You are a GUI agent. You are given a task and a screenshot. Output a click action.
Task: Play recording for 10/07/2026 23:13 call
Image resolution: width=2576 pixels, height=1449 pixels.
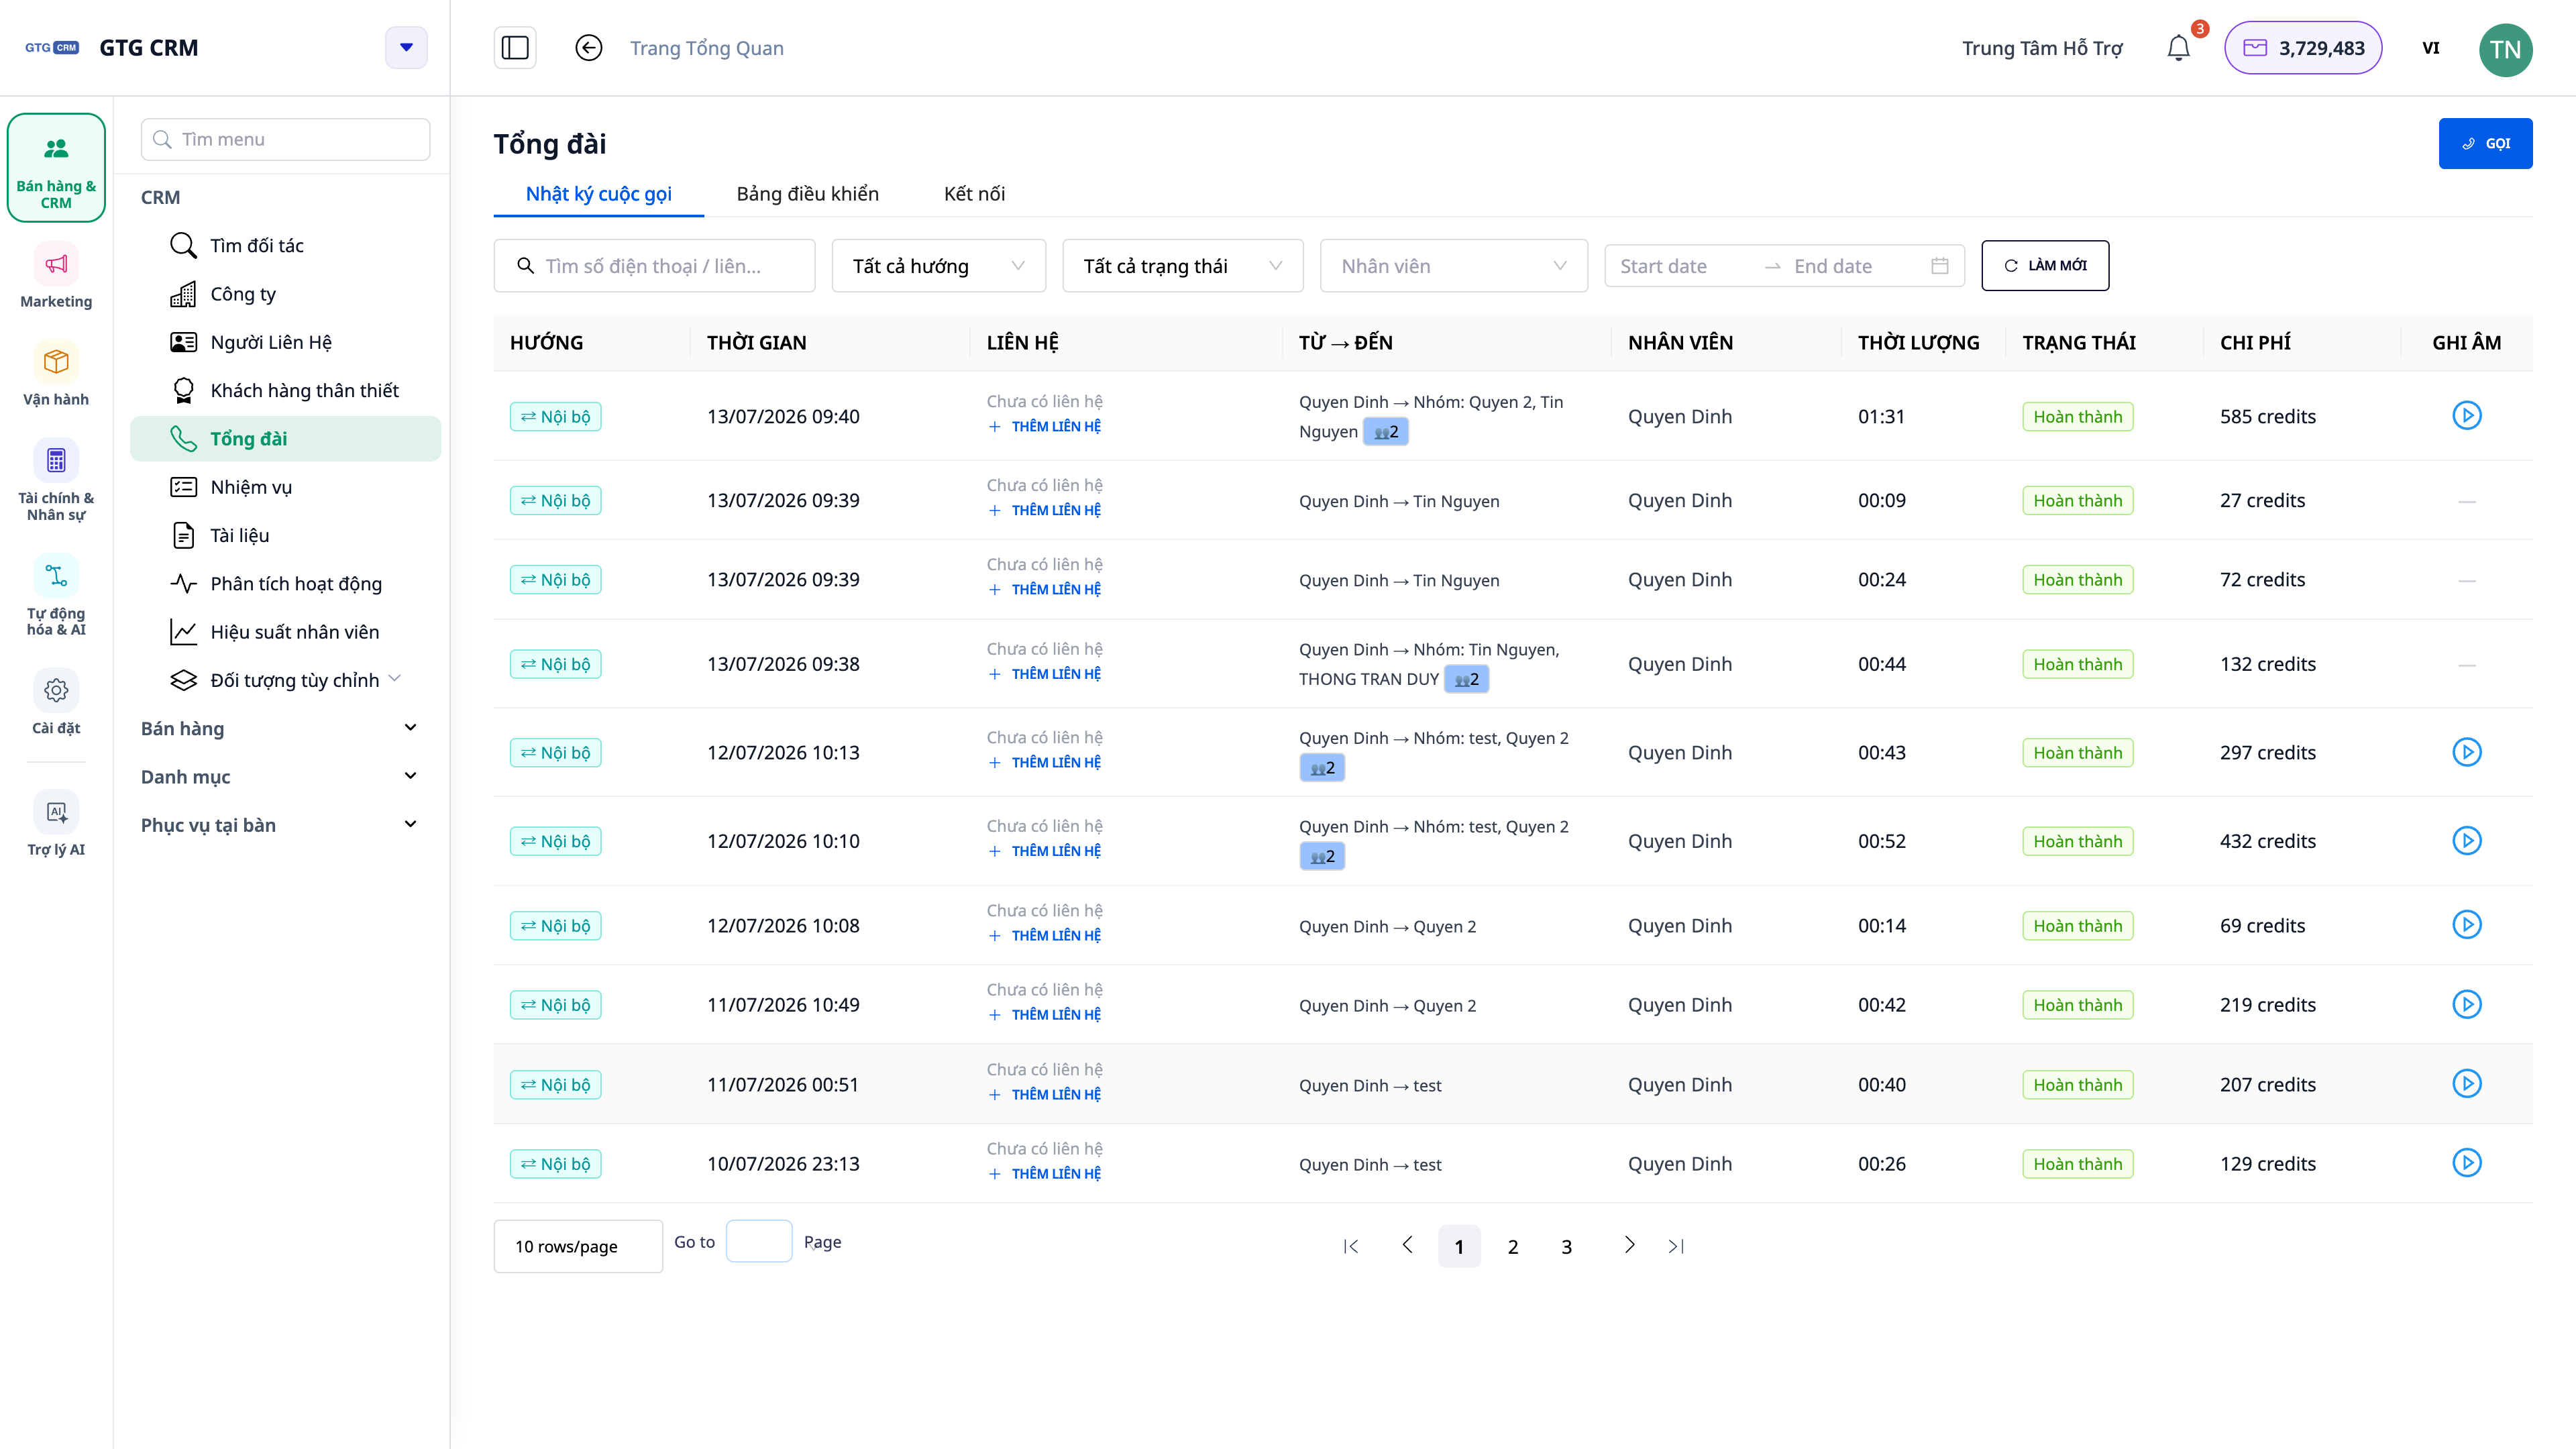pyautogui.click(x=2467, y=1163)
